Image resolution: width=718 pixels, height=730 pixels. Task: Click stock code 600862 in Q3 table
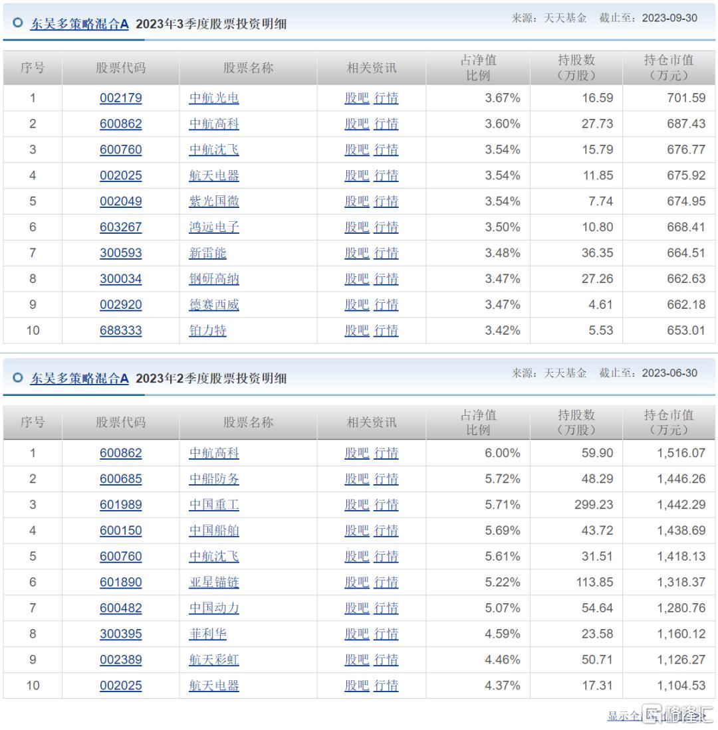[121, 124]
